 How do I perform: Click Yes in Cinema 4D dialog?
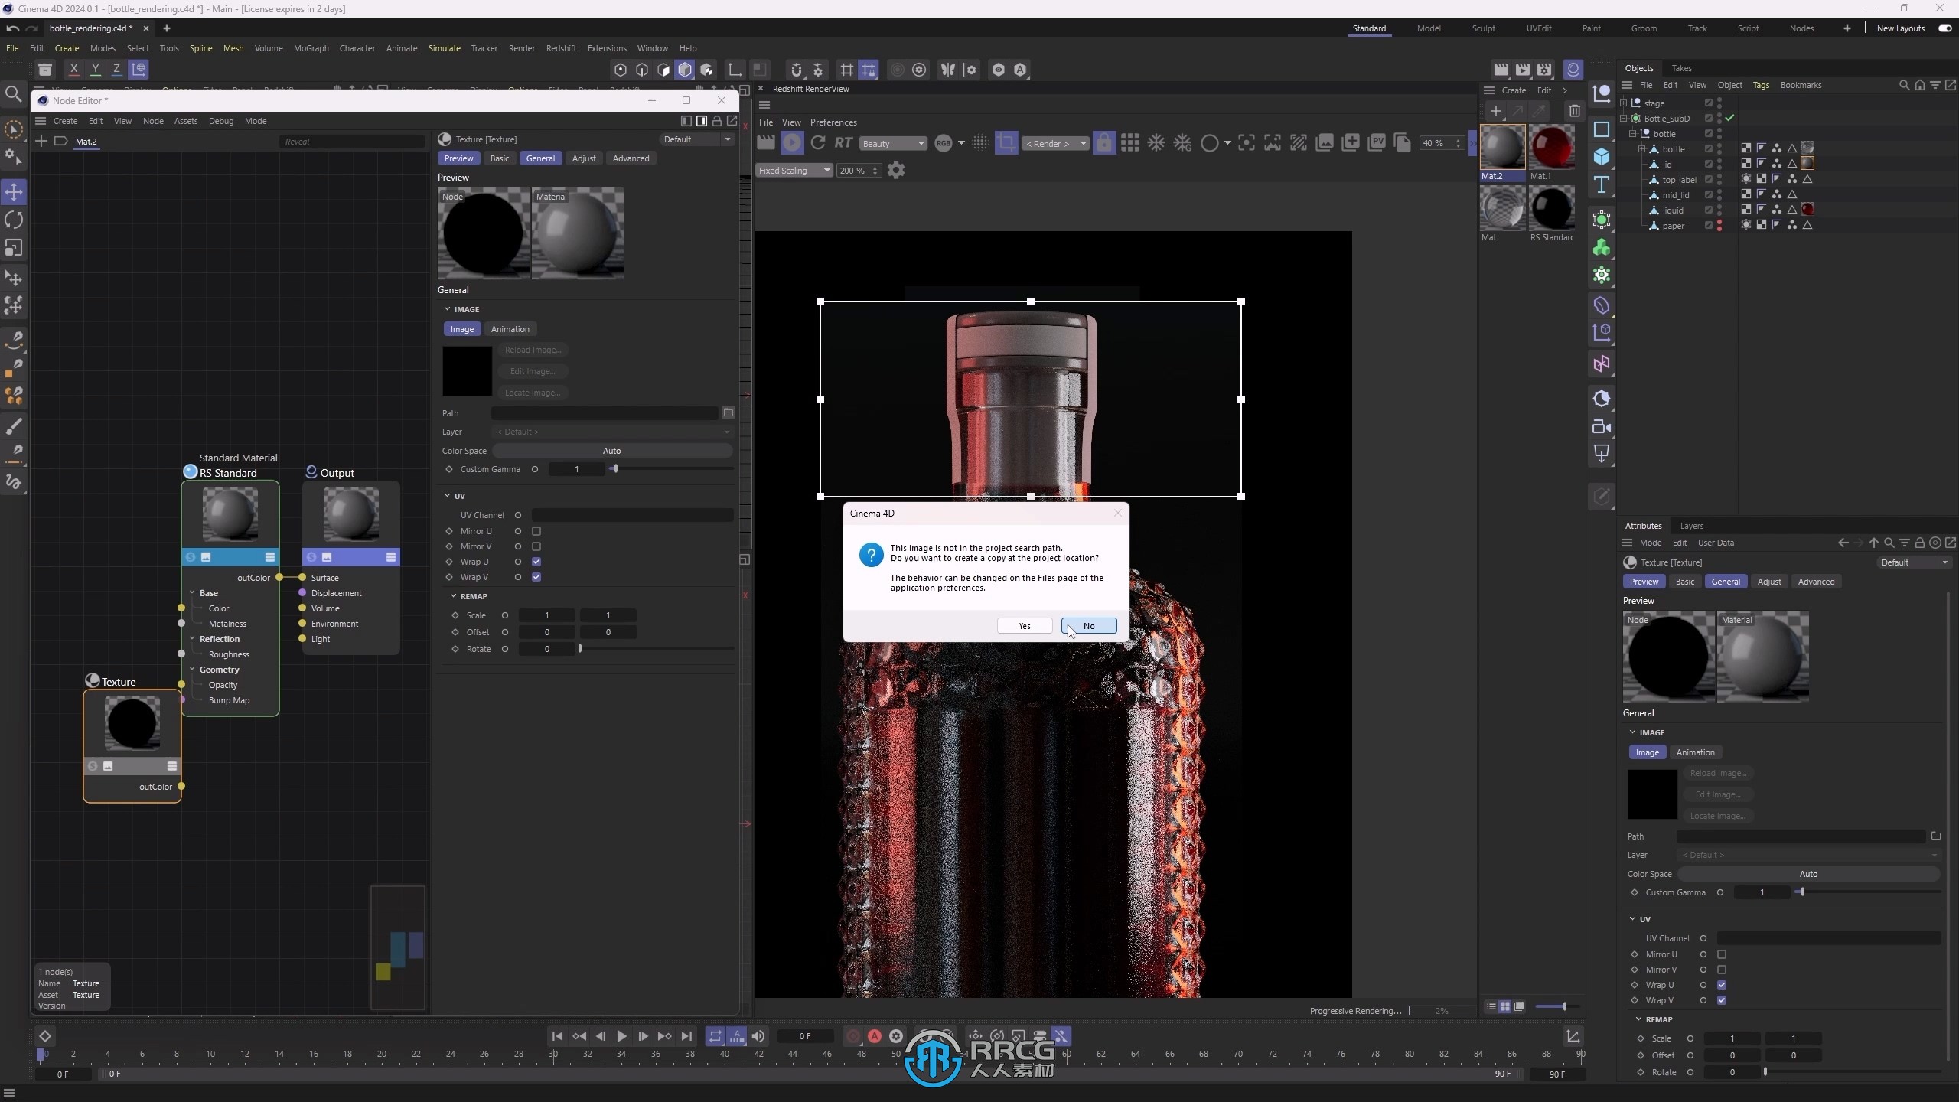pos(1025,626)
